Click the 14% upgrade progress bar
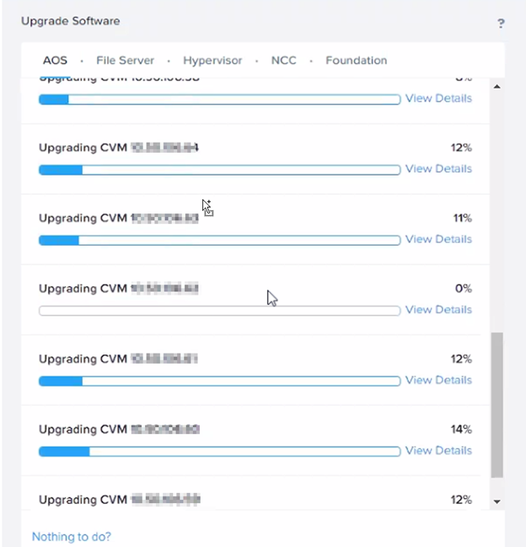 (x=220, y=452)
